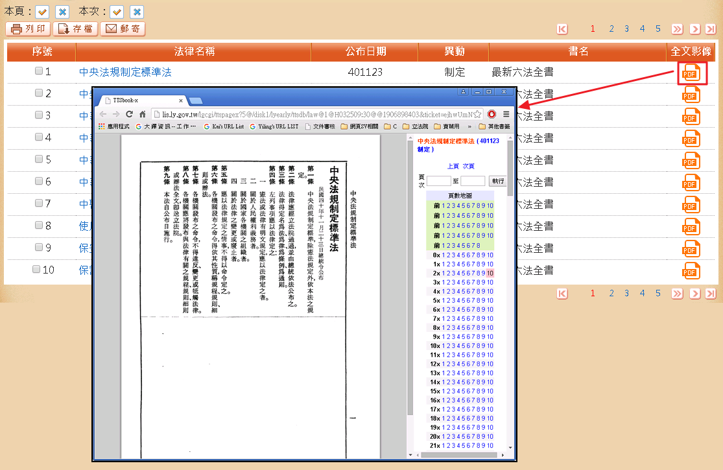Jump to the first results page (top pager)
The height and width of the screenshot is (470, 723).
coord(562,29)
